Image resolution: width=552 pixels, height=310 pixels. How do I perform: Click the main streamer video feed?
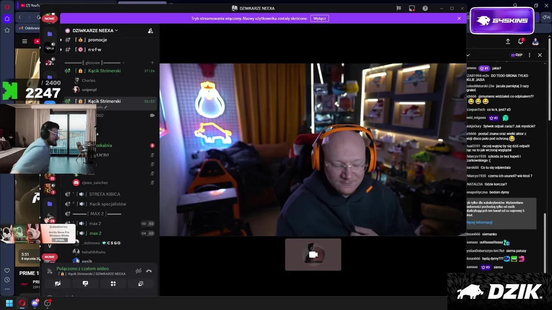pos(313,149)
